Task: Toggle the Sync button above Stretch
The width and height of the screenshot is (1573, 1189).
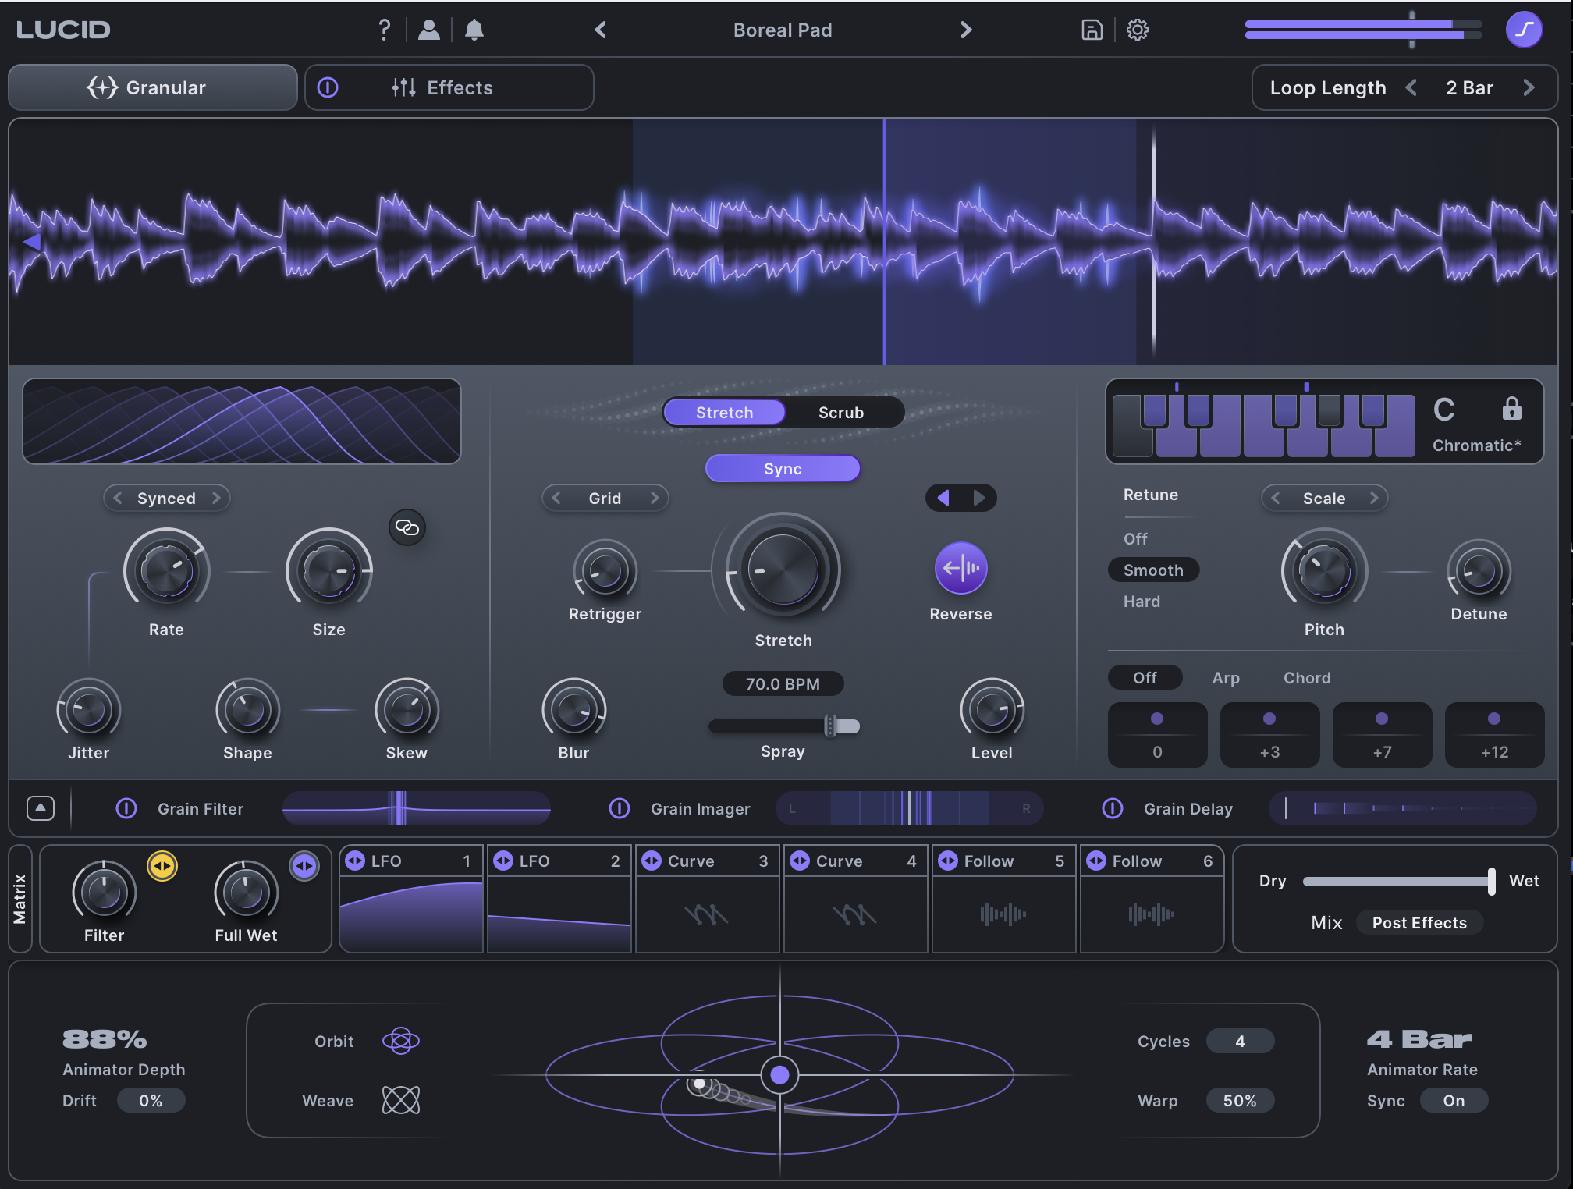Action: [x=783, y=468]
